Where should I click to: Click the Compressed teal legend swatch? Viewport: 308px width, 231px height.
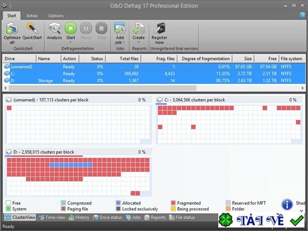point(63,203)
